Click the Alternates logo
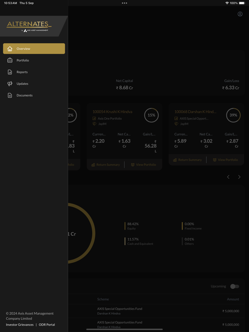This screenshot has height=332, width=249. pos(29,26)
